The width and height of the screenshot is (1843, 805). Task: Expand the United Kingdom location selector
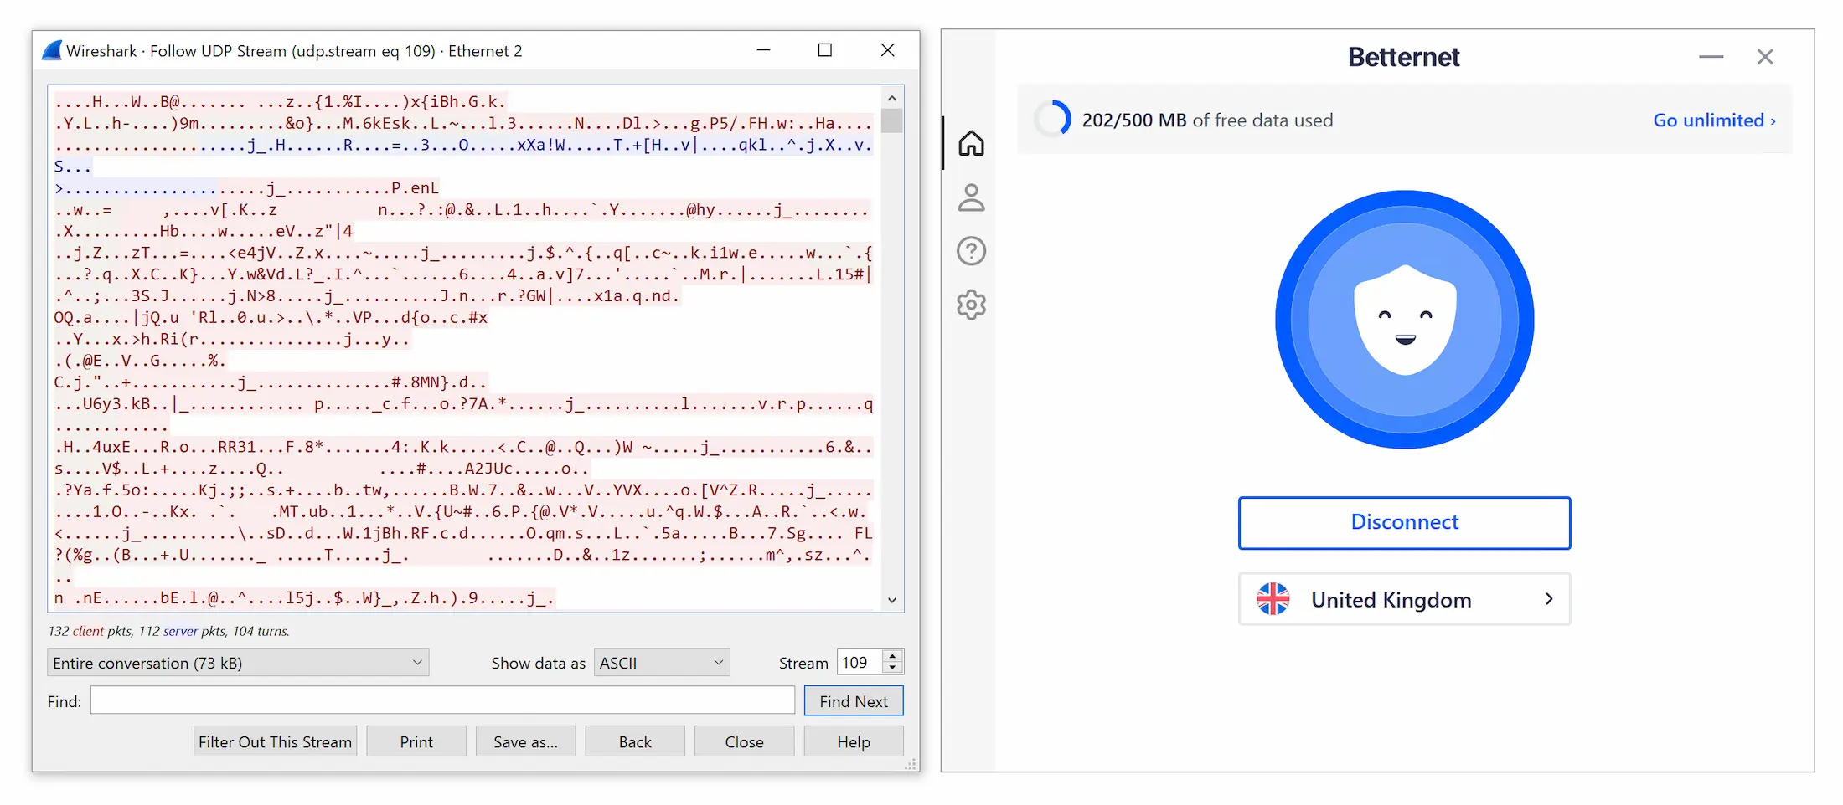pos(1549,599)
